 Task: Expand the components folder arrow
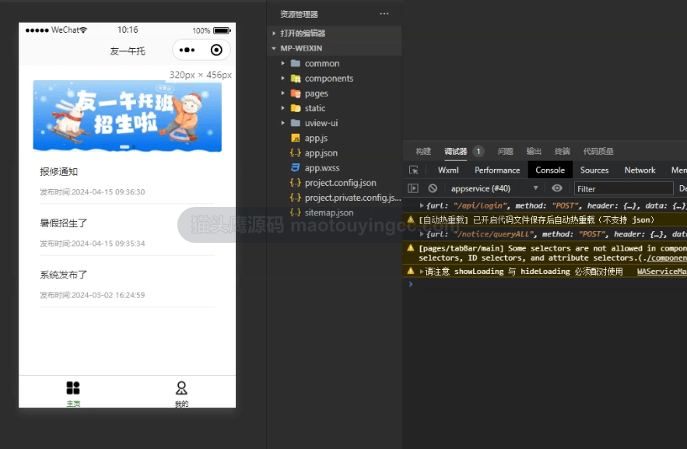click(283, 79)
